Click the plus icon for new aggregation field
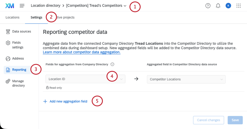The width and height of the screenshot is (247, 129). pyautogui.click(x=45, y=101)
